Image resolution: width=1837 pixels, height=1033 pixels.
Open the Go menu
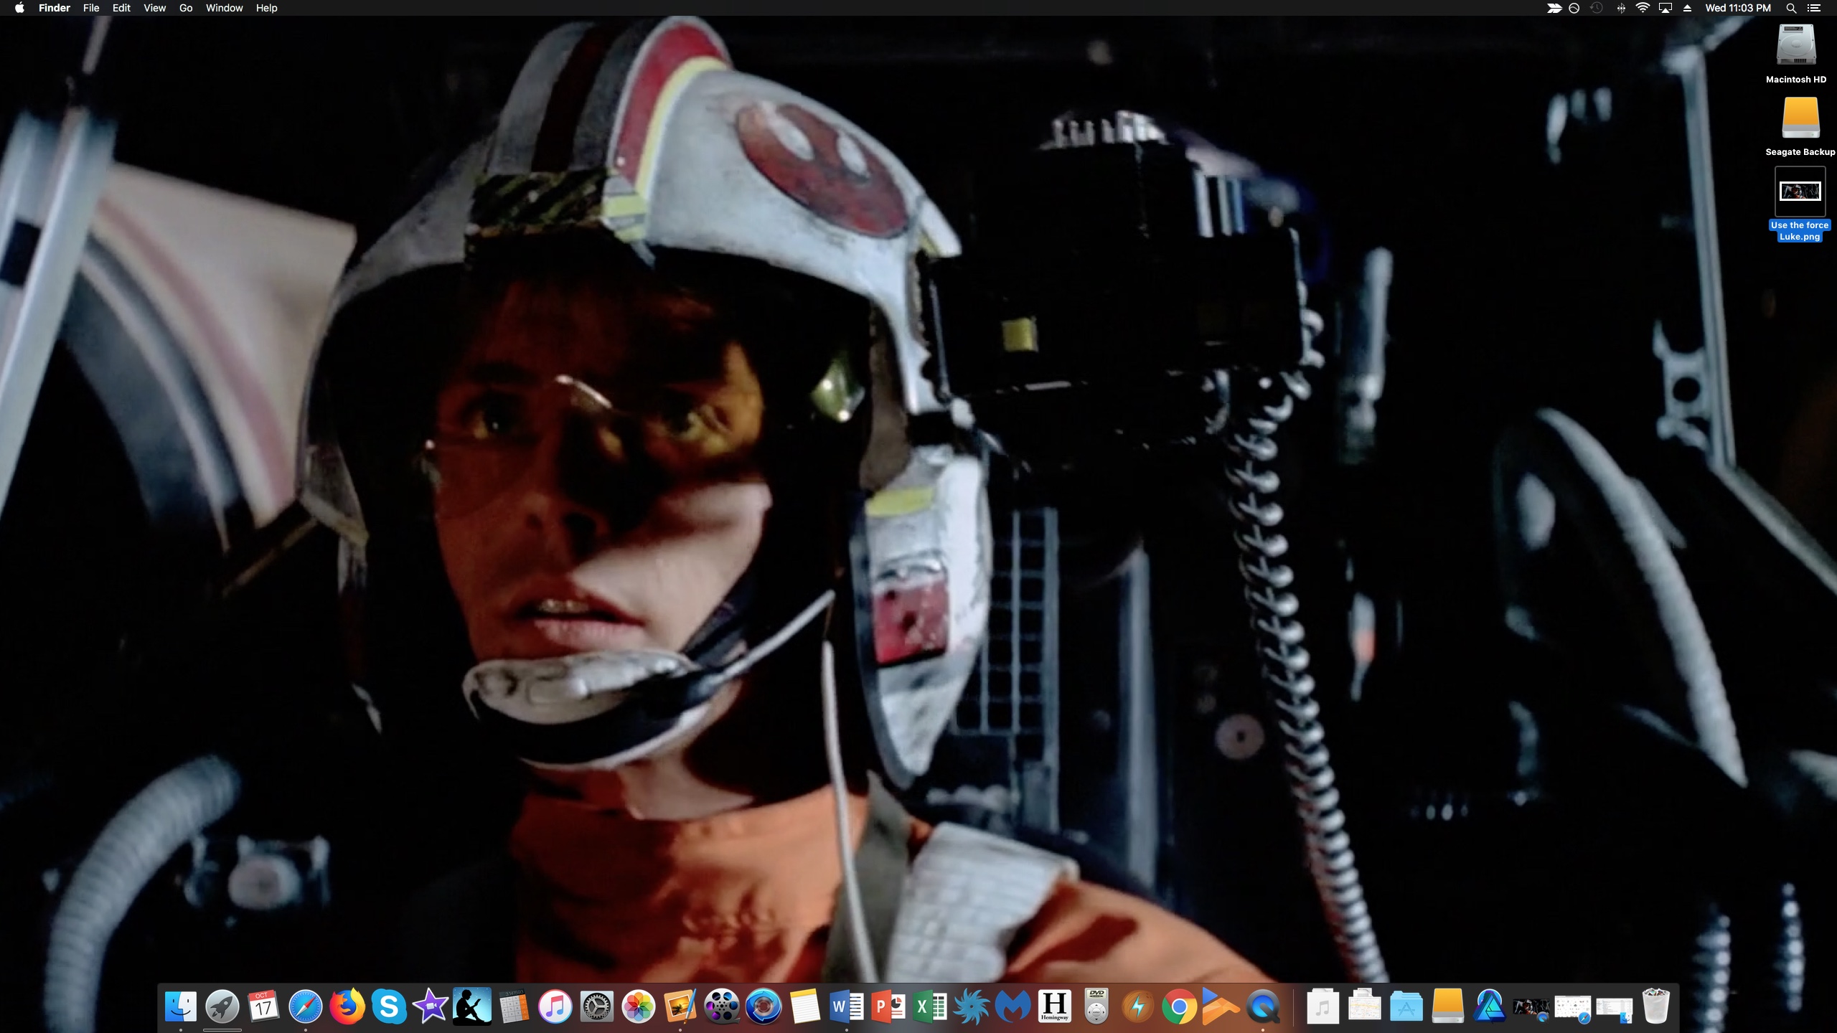click(x=186, y=8)
